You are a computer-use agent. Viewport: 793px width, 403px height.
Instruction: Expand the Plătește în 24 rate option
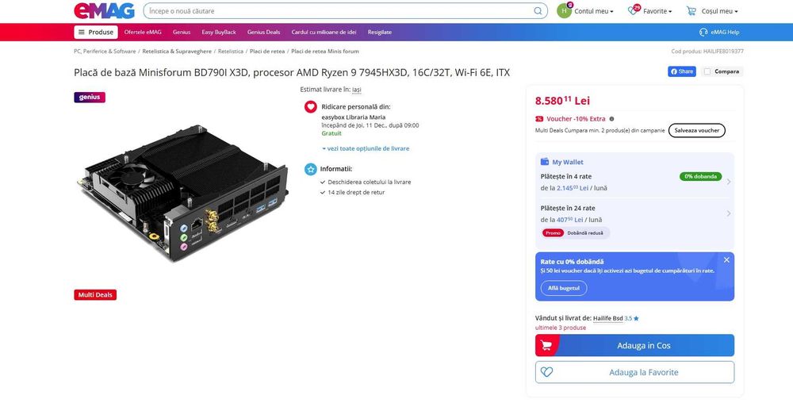[x=728, y=213]
